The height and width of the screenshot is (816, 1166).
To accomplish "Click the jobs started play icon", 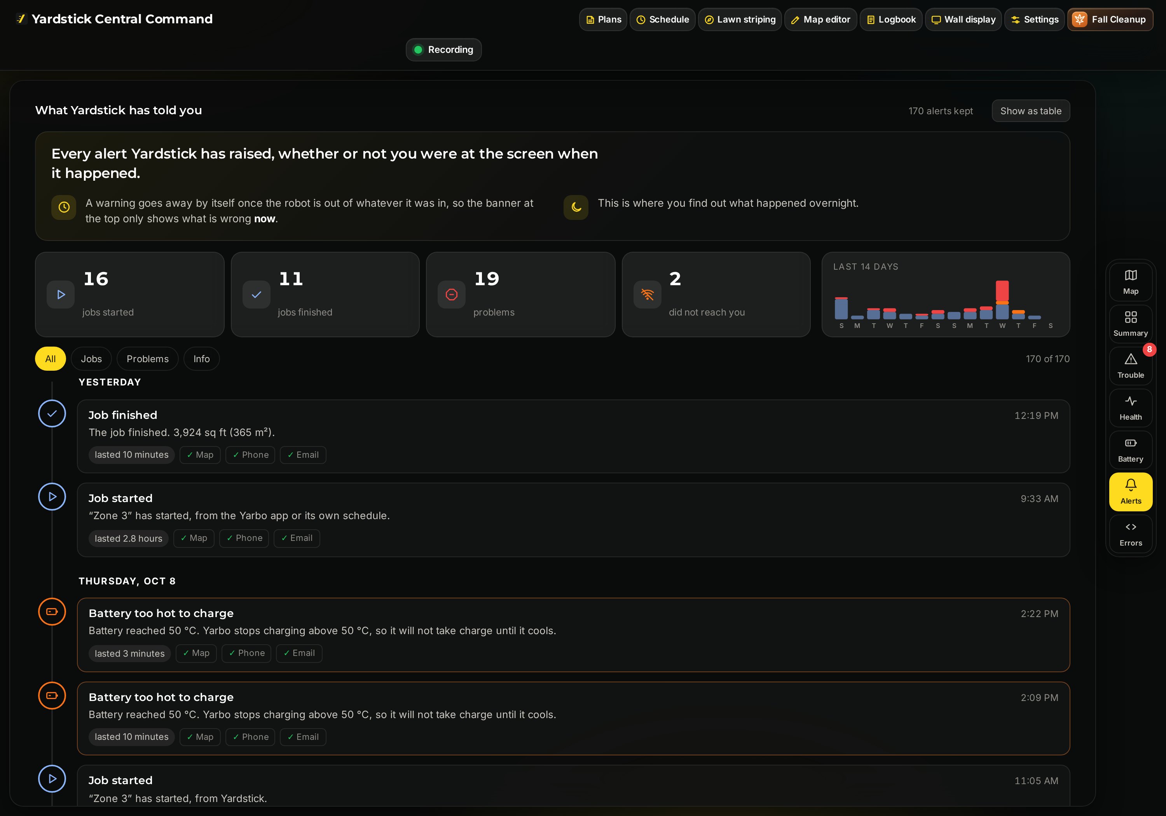I will pos(61,295).
